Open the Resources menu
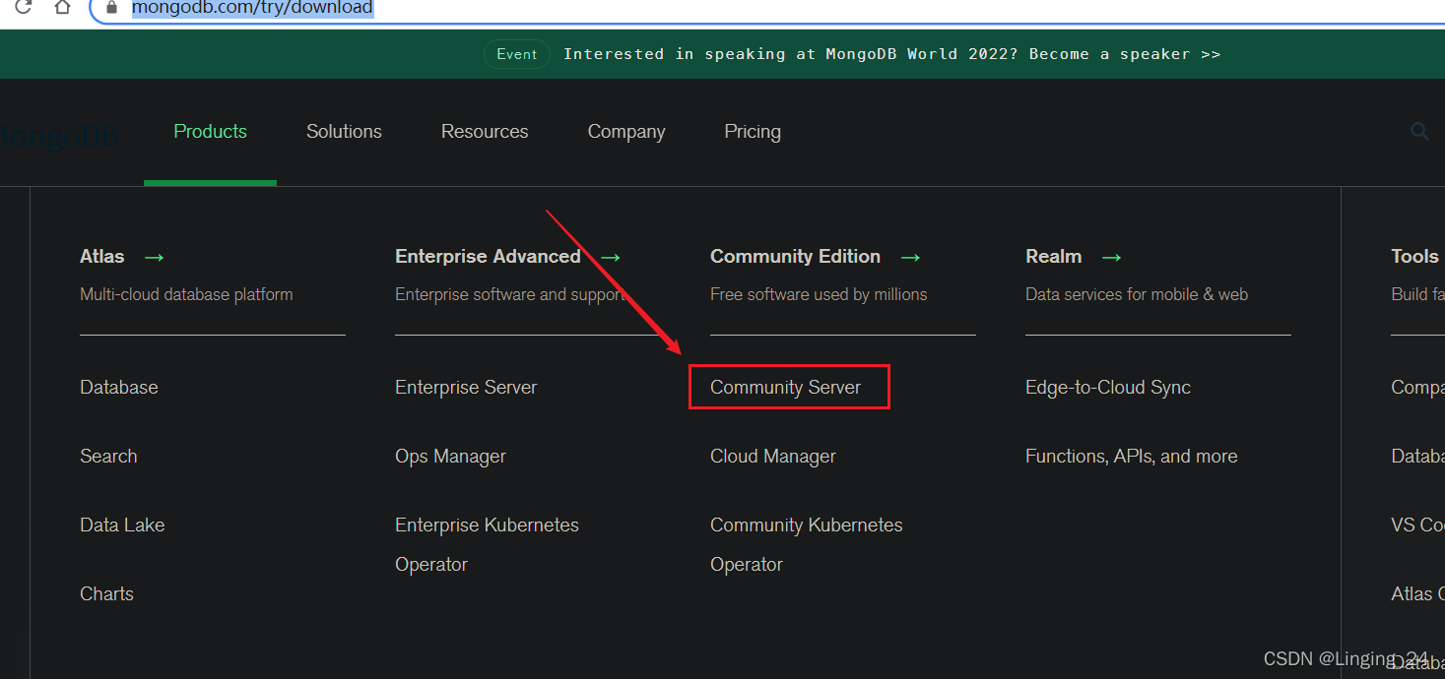This screenshot has width=1445, height=679. point(485,131)
